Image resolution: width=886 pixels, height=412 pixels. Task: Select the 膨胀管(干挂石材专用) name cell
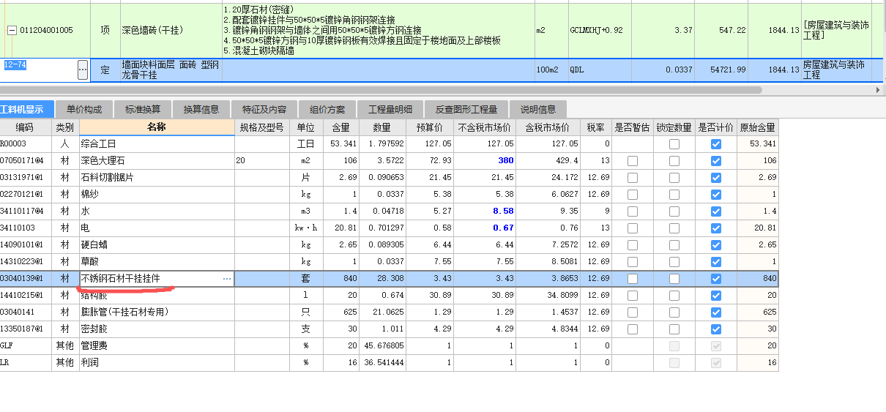(x=157, y=312)
